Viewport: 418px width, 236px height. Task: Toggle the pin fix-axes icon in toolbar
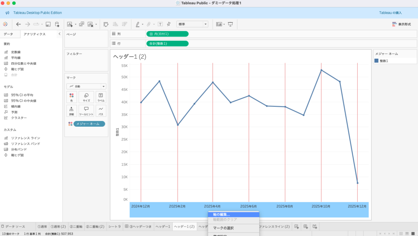[x=169, y=24]
